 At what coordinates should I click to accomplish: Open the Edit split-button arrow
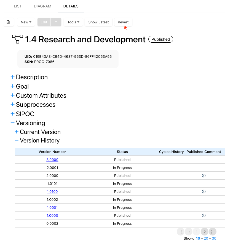[x=56, y=22]
